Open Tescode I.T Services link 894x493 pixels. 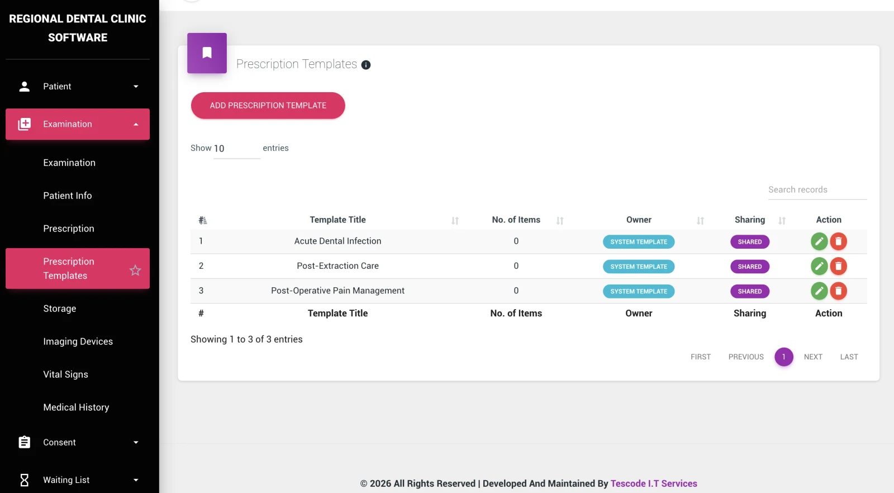point(654,483)
